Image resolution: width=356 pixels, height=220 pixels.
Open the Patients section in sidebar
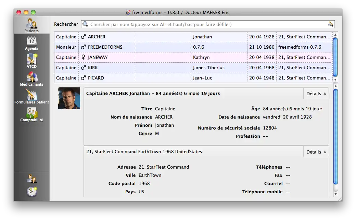tap(31, 25)
